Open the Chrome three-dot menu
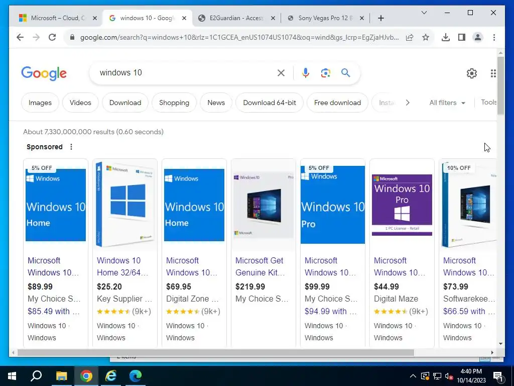The width and height of the screenshot is (514, 386). (494, 37)
